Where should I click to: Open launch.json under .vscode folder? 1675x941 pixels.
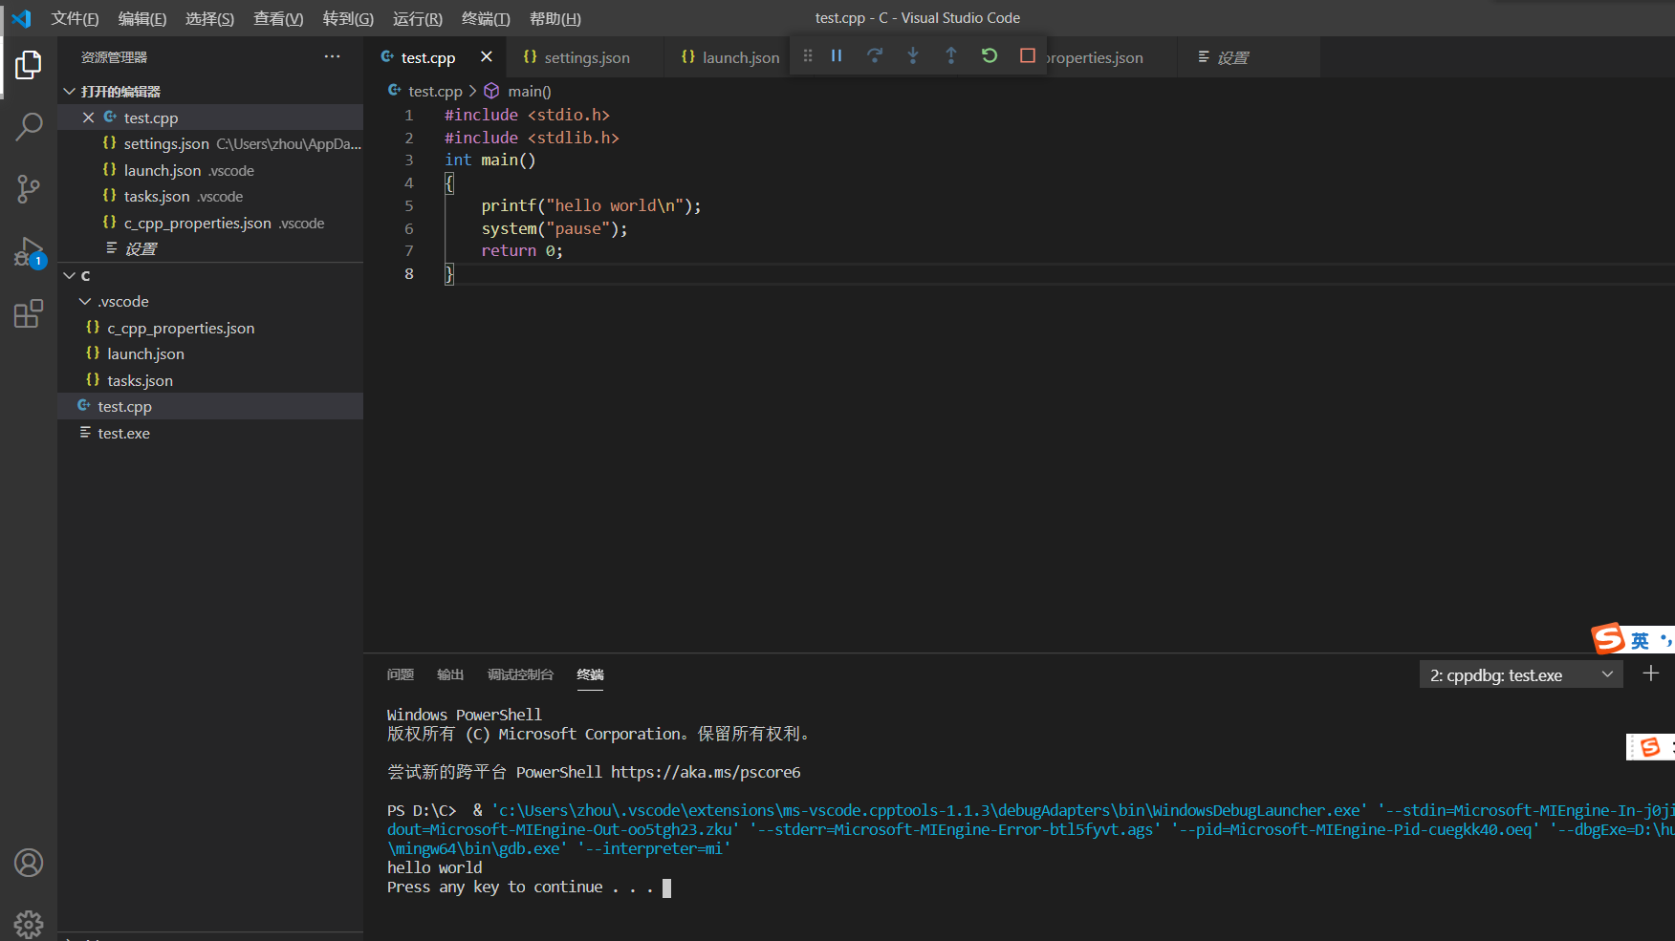click(210, 354)
